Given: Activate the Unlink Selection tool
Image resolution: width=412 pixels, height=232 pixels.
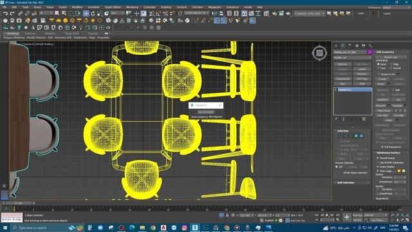Looking at the screenshot, I should tap(27, 14).
